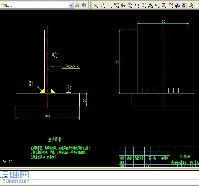Click the perpendicularity symbol in tolerance frame
199x186 pixels.
[64, 66]
